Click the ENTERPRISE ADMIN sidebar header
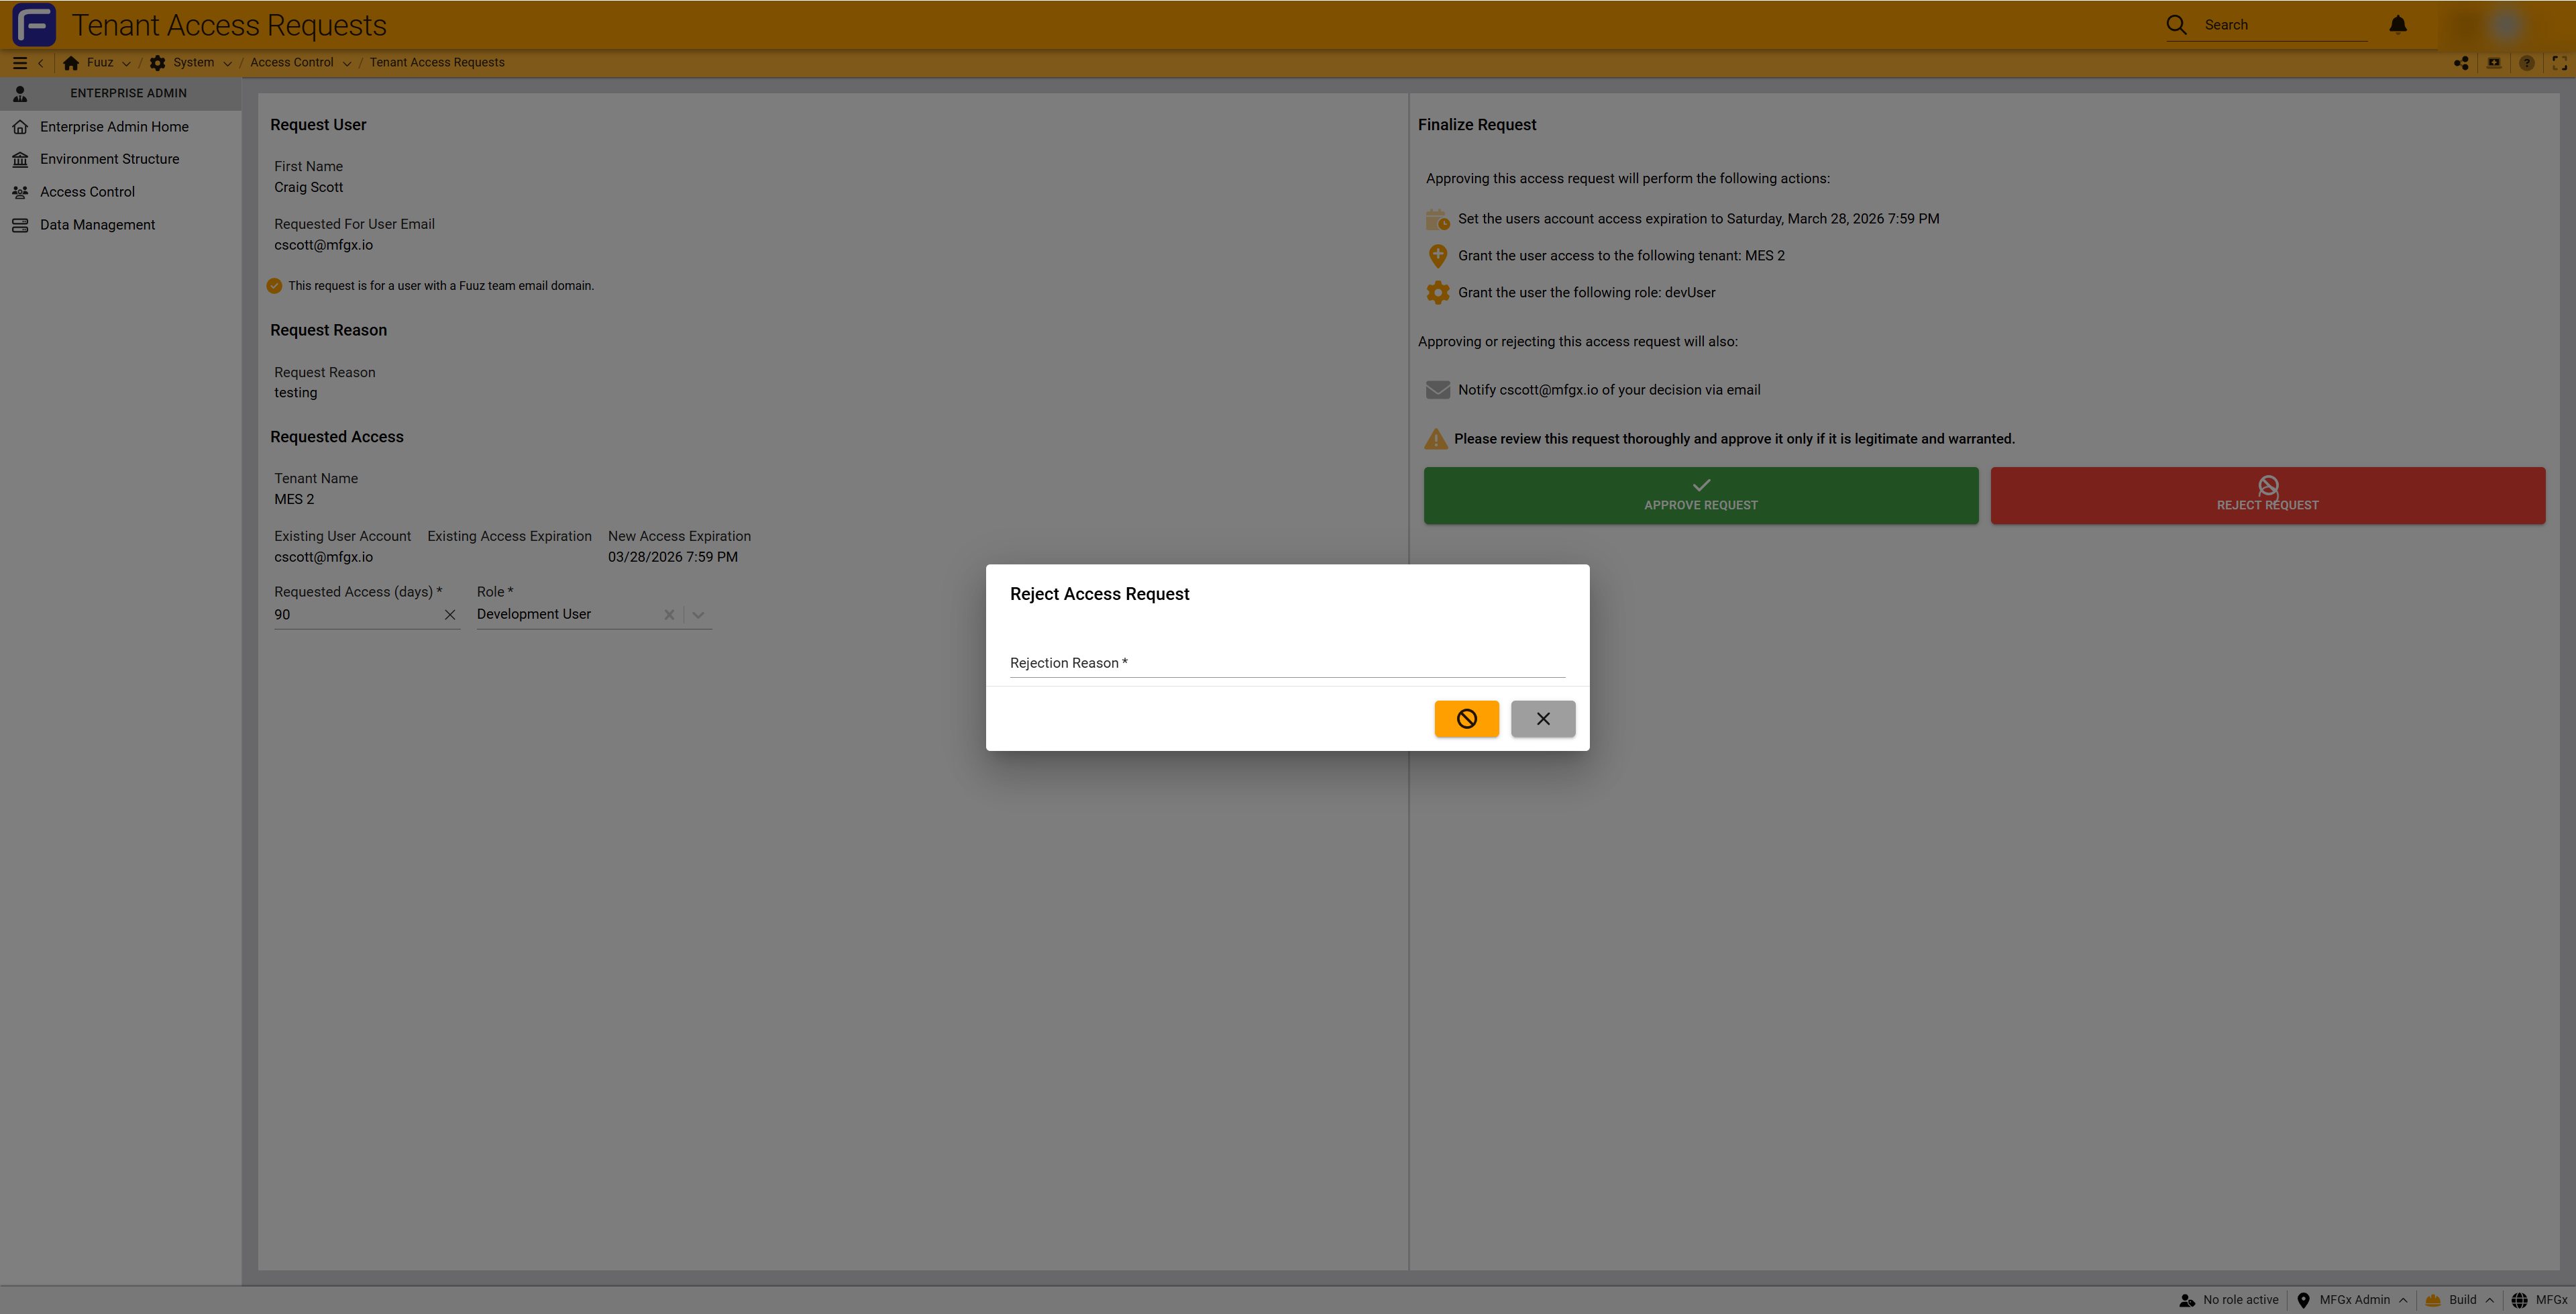This screenshot has height=1314, width=2576. tap(120, 94)
